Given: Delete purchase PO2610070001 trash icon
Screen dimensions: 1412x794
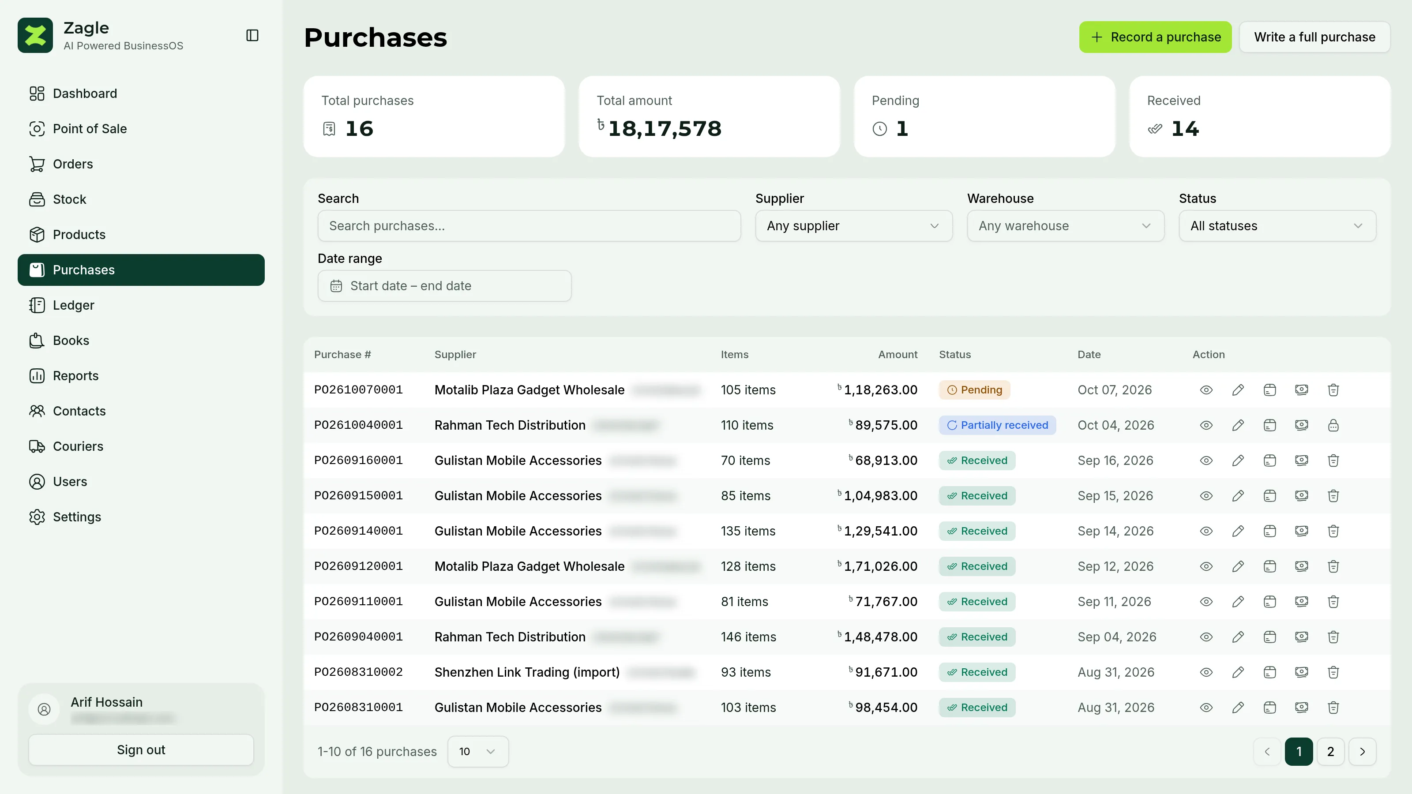Looking at the screenshot, I should click(x=1333, y=390).
